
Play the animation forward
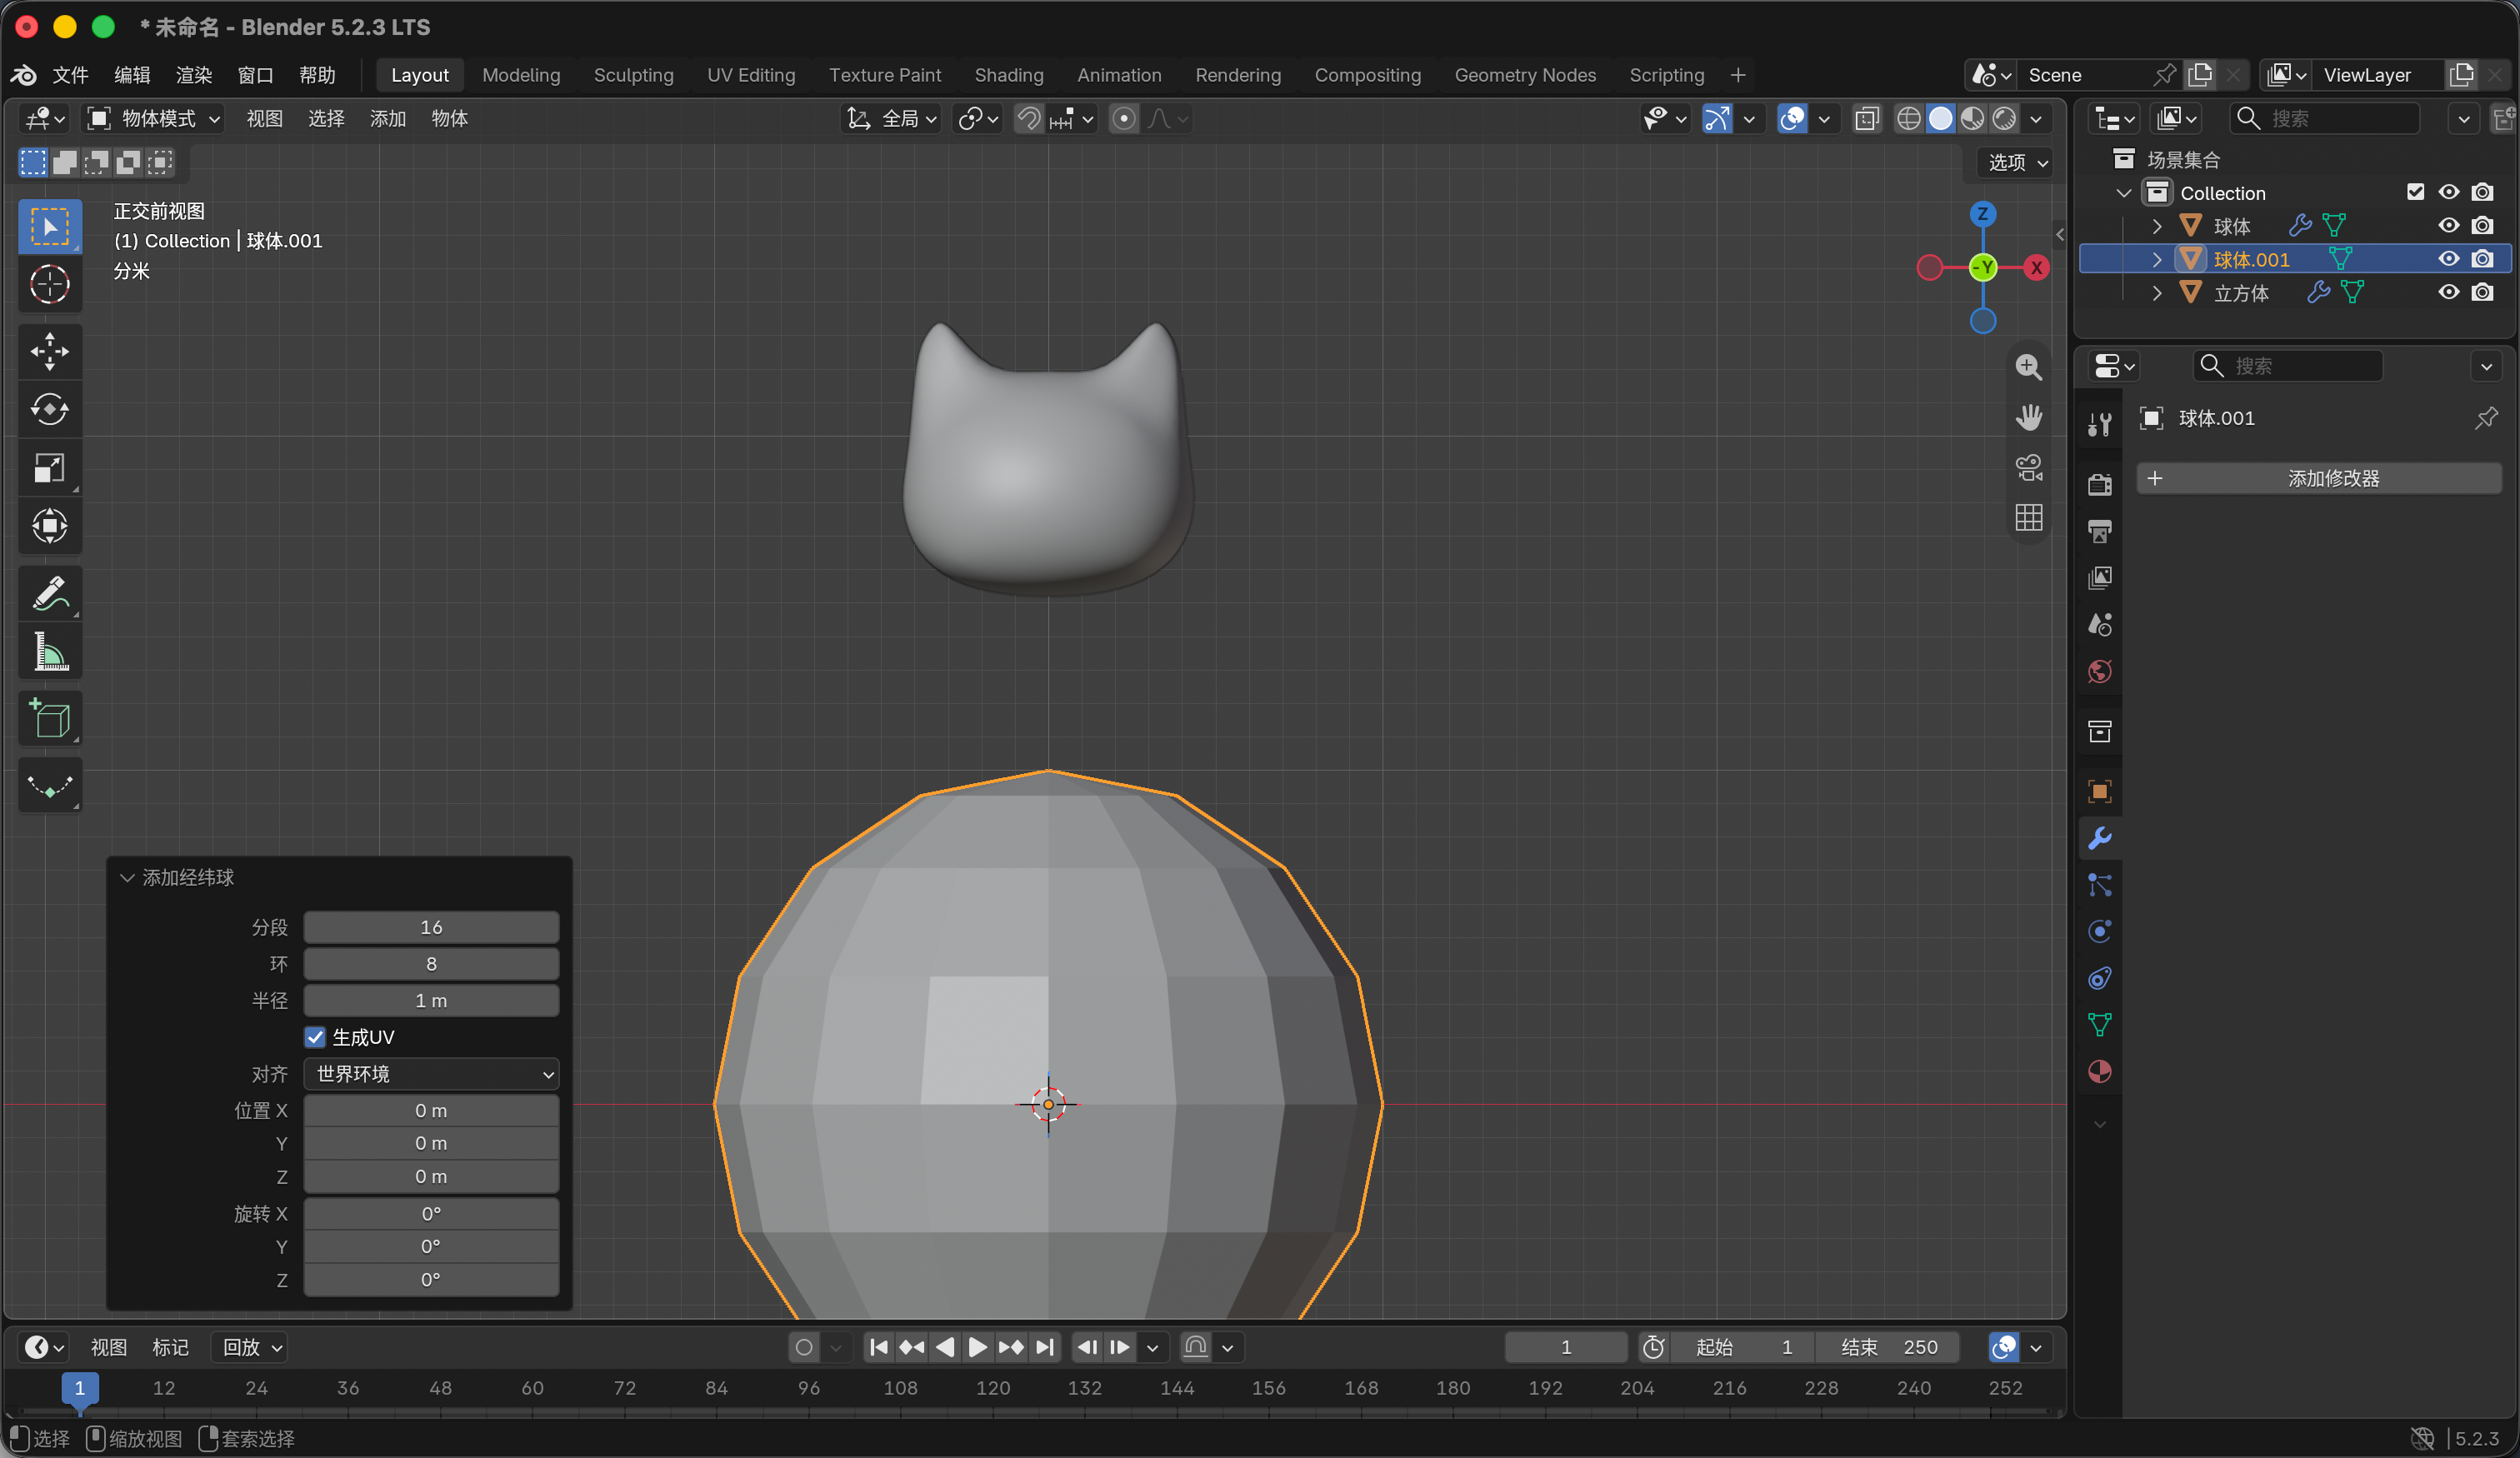point(977,1347)
